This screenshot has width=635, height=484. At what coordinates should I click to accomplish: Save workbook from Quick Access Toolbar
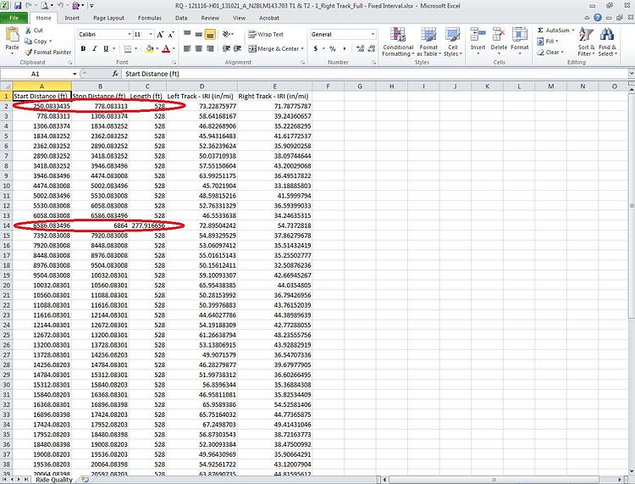[x=18, y=6]
